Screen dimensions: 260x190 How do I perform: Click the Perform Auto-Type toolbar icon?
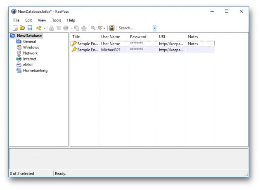pyautogui.click(x=84, y=28)
